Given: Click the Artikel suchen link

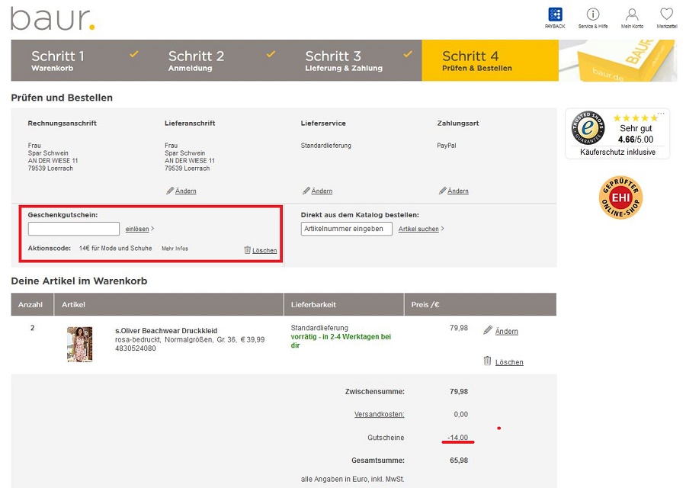Looking at the screenshot, I should [x=418, y=229].
